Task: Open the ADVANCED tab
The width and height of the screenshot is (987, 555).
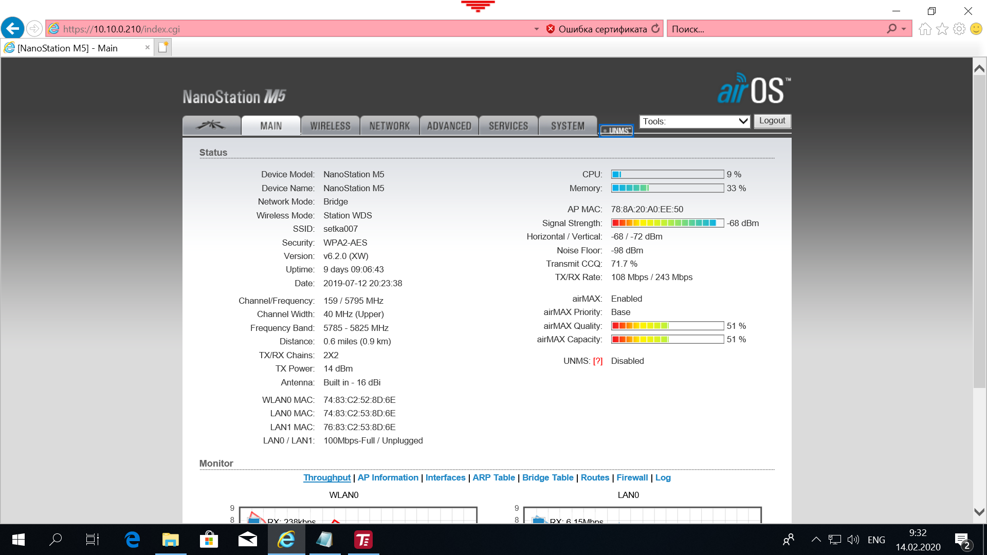Action: click(449, 125)
